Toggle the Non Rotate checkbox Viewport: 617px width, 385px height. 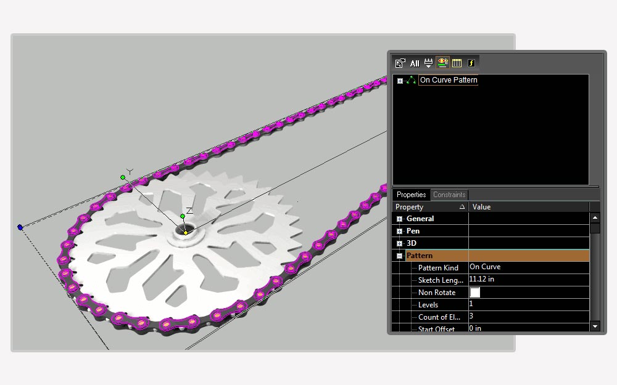[x=475, y=292]
